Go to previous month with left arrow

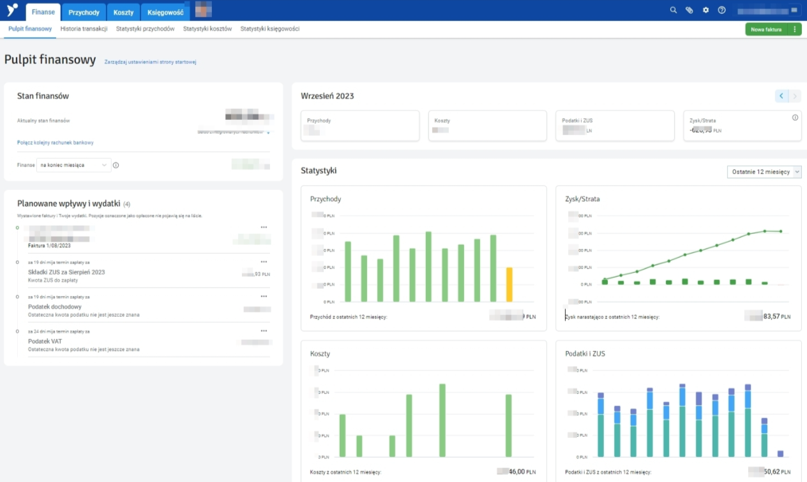[x=781, y=96]
